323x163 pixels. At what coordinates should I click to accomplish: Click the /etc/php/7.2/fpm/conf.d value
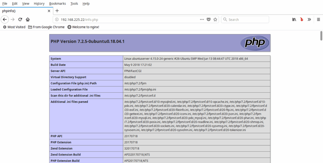point(140,96)
